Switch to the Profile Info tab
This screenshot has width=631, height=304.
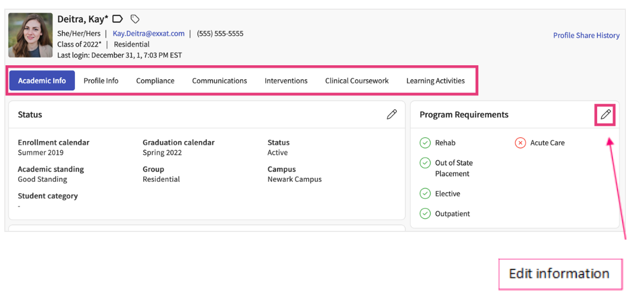click(101, 81)
